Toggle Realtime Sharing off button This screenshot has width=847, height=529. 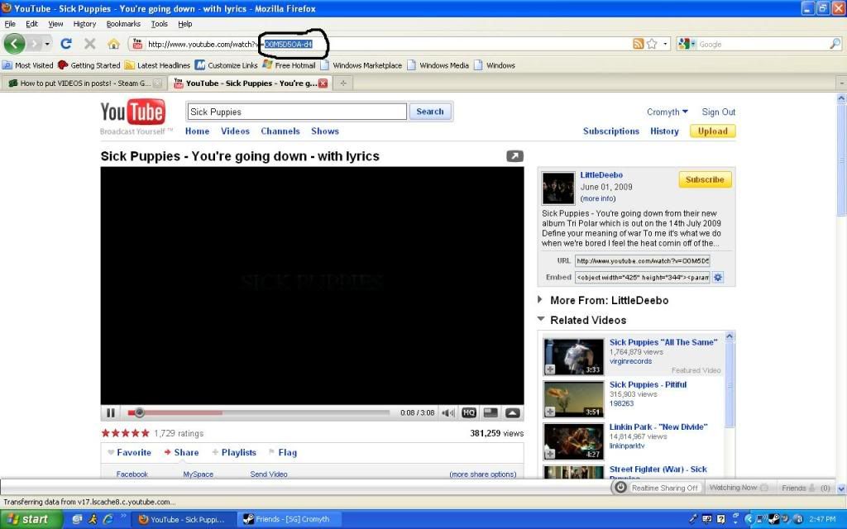[x=658, y=488]
